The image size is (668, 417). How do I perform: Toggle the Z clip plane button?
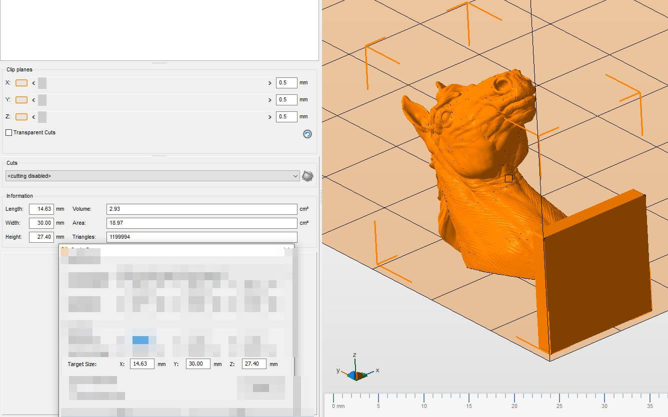click(x=21, y=117)
